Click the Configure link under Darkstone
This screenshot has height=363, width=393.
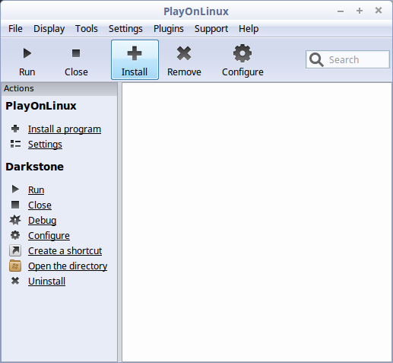coord(49,236)
